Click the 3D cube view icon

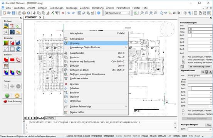(x=185, y=13)
